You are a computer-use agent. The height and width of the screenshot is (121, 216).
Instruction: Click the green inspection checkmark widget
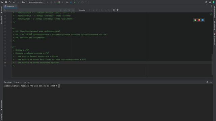pyautogui.click(x=211, y=14)
